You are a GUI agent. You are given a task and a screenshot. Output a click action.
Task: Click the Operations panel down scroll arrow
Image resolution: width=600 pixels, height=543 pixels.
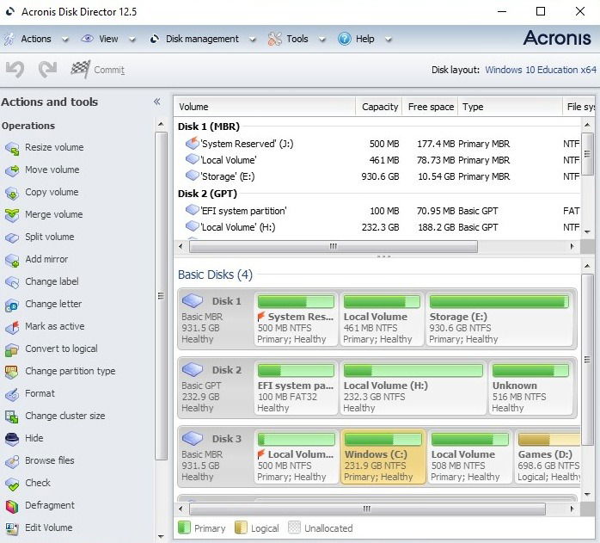(161, 537)
